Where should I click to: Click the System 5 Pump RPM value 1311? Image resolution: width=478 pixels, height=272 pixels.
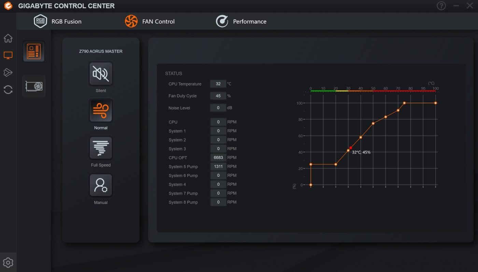218,167
